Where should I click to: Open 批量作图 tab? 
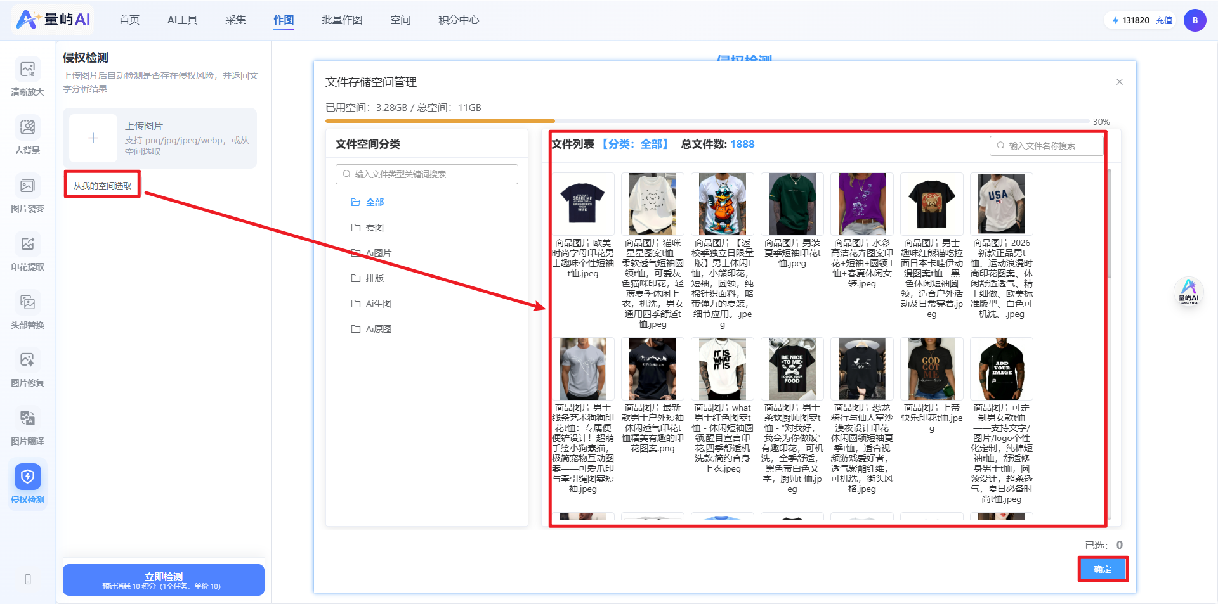[342, 20]
